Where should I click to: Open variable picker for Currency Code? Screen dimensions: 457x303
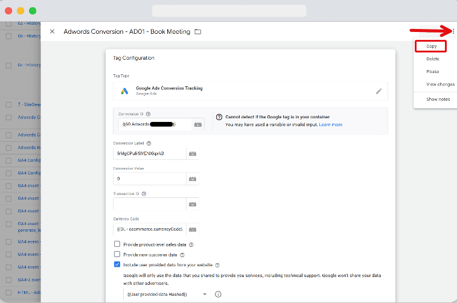(193, 229)
